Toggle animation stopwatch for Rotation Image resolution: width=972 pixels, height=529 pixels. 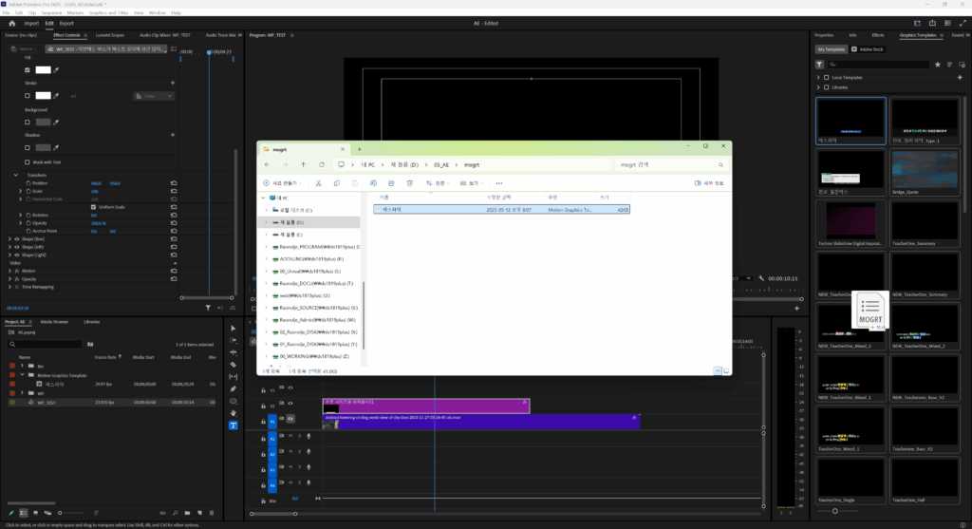(28, 216)
